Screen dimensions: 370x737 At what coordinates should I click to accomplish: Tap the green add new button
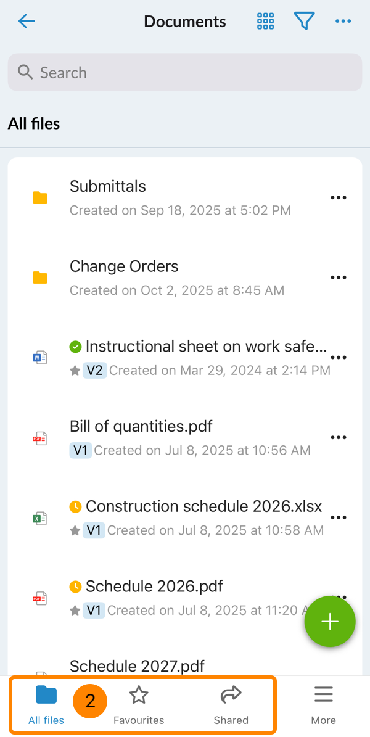point(330,622)
